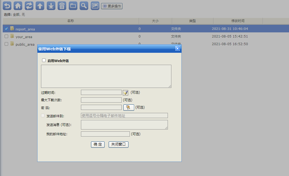
Task: Click the download arrow icon
Action: 51,6
